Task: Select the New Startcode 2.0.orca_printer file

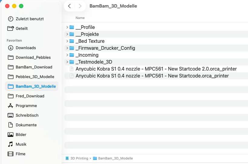Action: pyautogui.click(x=156, y=69)
